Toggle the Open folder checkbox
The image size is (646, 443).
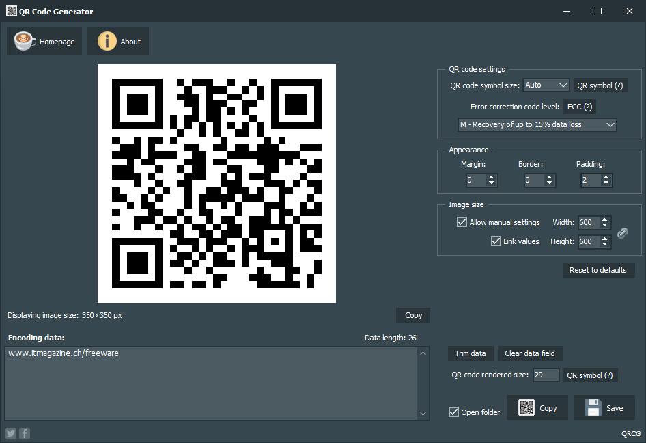(453, 412)
